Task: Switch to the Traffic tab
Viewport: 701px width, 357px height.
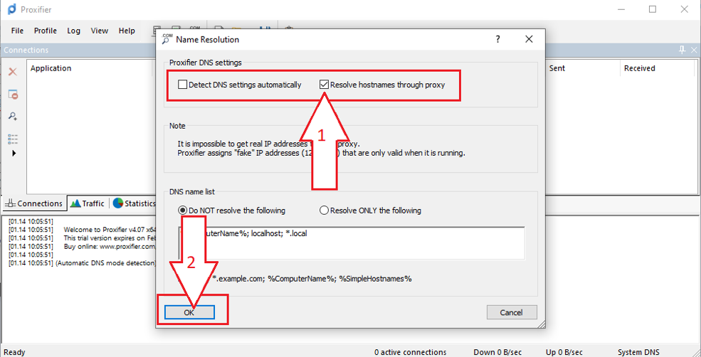Action: pos(88,203)
